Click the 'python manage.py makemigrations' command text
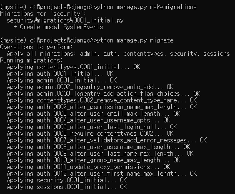The image size is (235, 194). pos(145,7)
